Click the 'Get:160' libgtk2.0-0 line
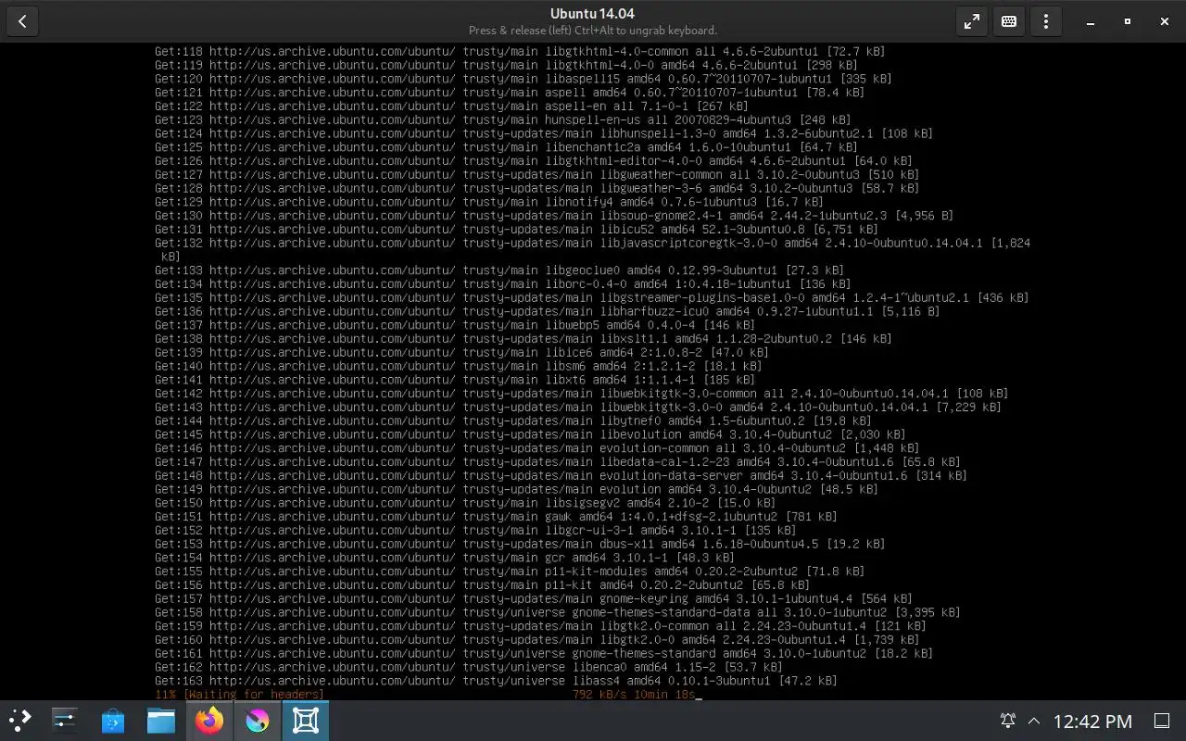 (x=537, y=639)
